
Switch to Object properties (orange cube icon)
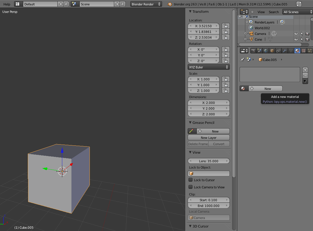(272, 51)
